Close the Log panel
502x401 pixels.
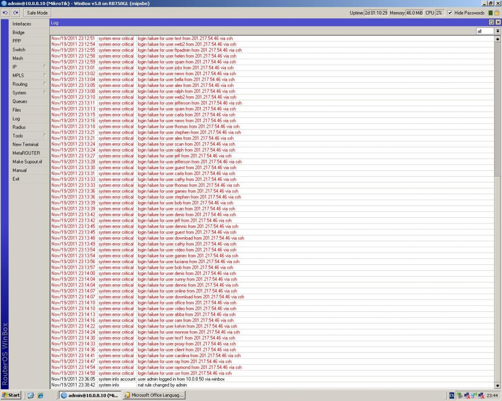click(x=498, y=23)
